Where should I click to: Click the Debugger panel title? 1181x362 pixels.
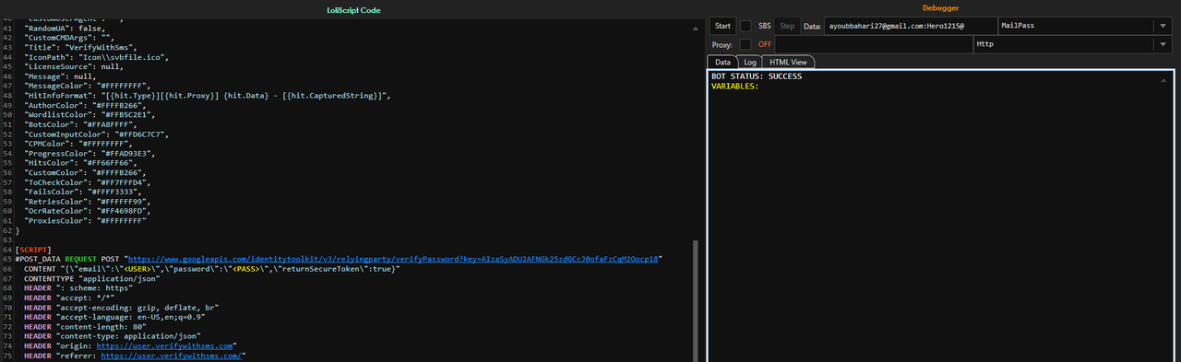pos(941,8)
